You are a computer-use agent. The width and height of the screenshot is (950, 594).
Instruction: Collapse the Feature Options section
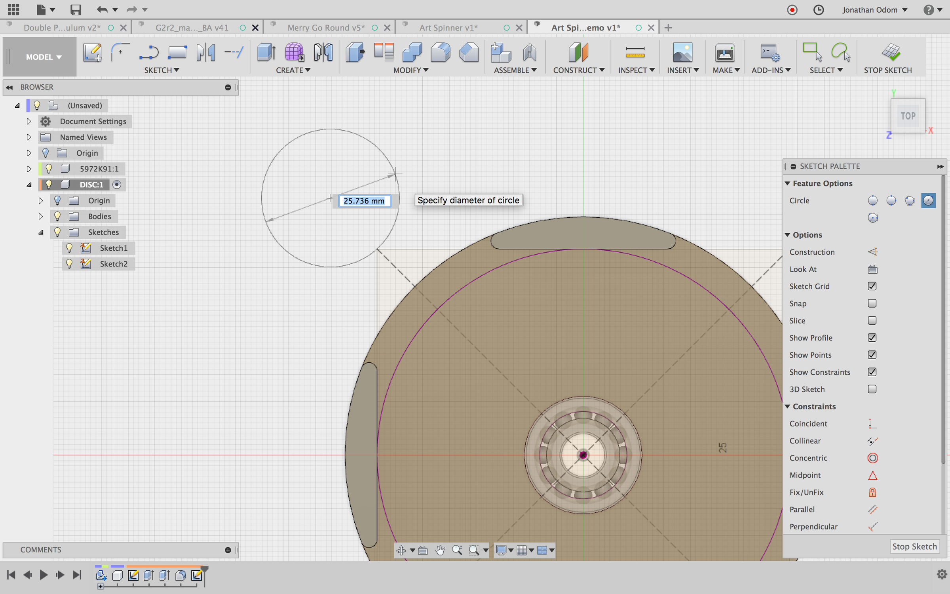point(788,183)
